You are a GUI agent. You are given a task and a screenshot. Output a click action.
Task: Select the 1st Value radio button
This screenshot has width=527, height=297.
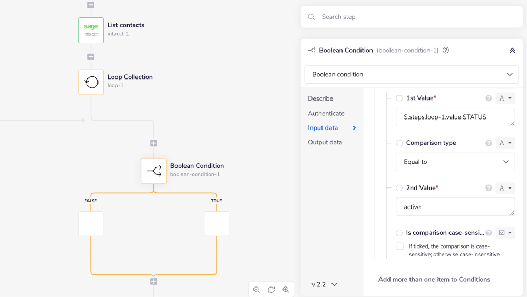click(x=399, y=98)
